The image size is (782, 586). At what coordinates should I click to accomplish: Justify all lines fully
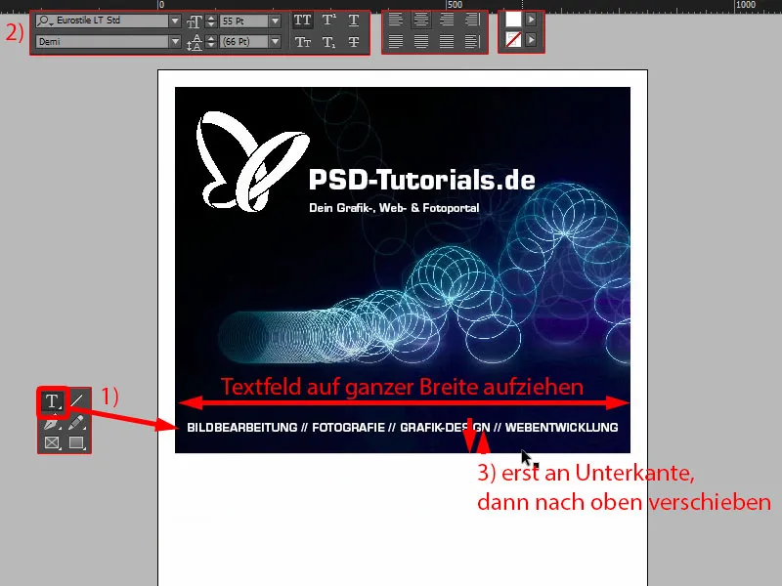(447, 41)
